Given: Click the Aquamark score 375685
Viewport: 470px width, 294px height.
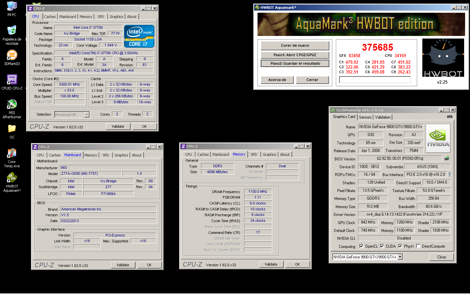Looking at the screenshot, I should coord(377,47).
